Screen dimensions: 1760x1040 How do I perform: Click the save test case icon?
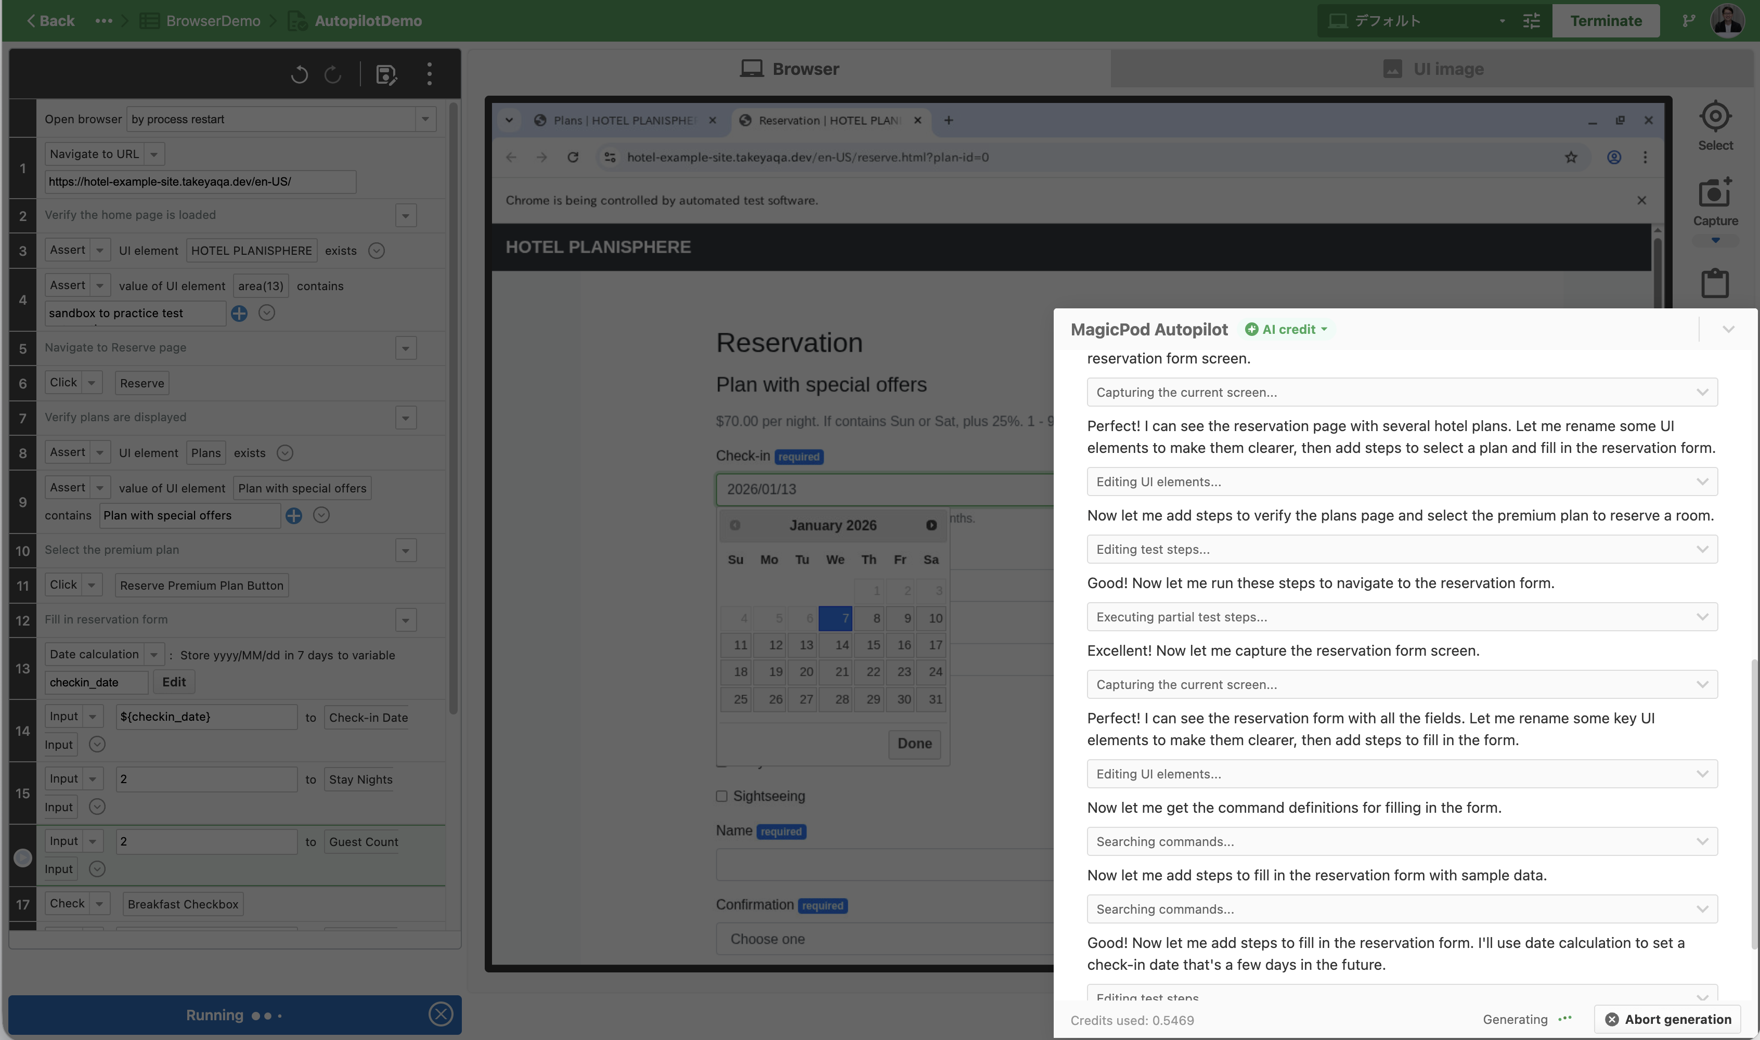(385, 74)
